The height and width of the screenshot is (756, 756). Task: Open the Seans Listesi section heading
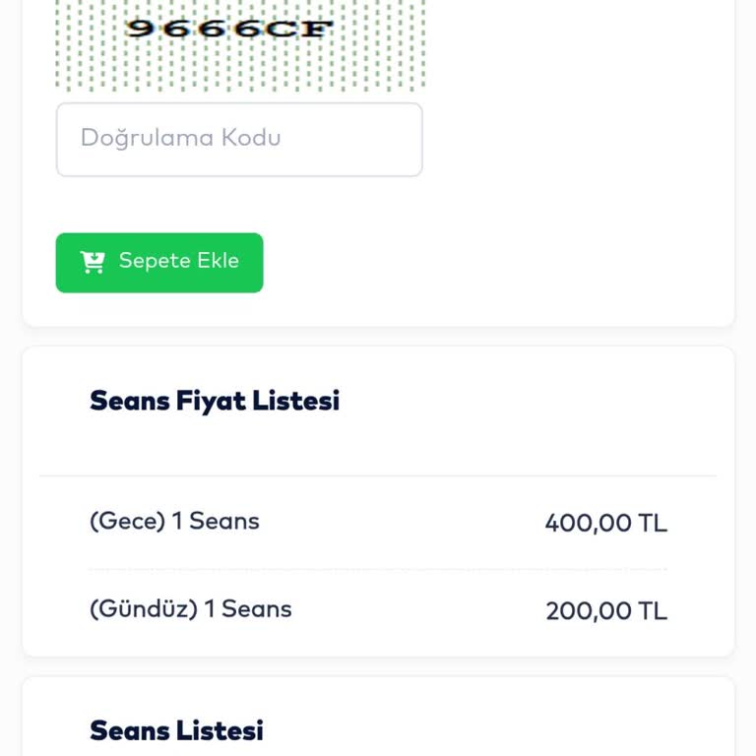coord(176,730)
